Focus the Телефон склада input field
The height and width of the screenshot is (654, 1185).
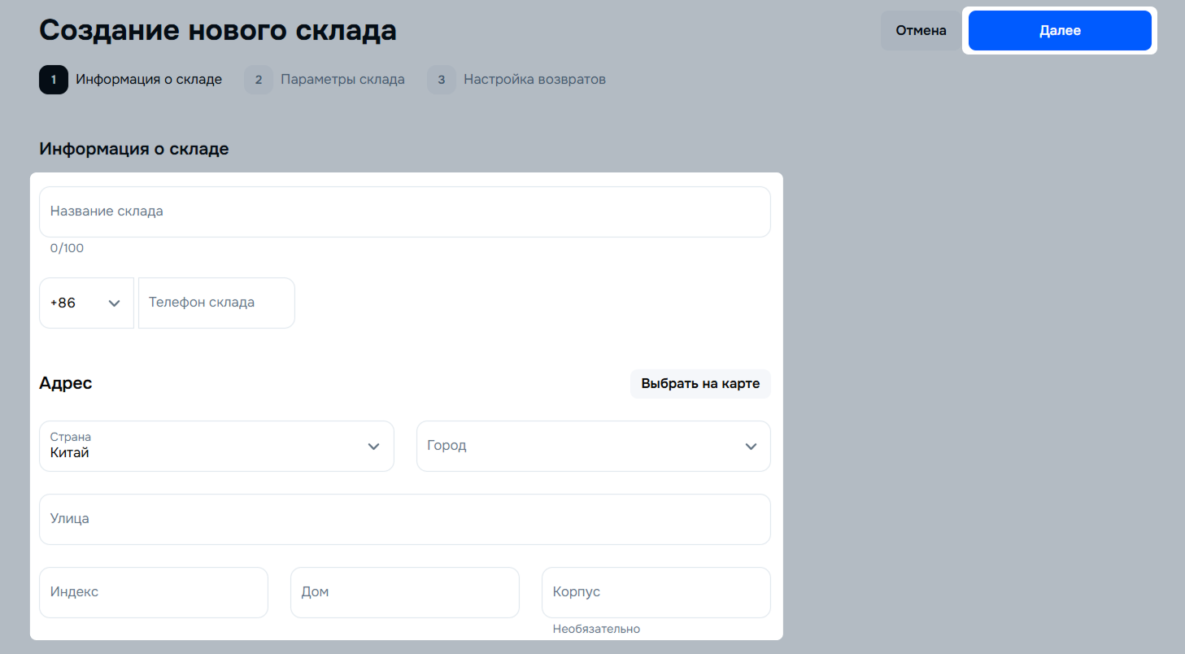pyautogui.click(x=216, y=303)
